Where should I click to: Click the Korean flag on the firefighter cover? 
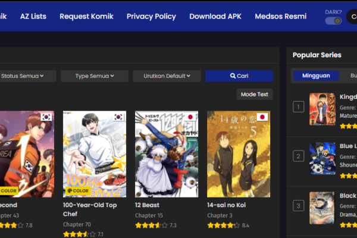pos(46,117)
